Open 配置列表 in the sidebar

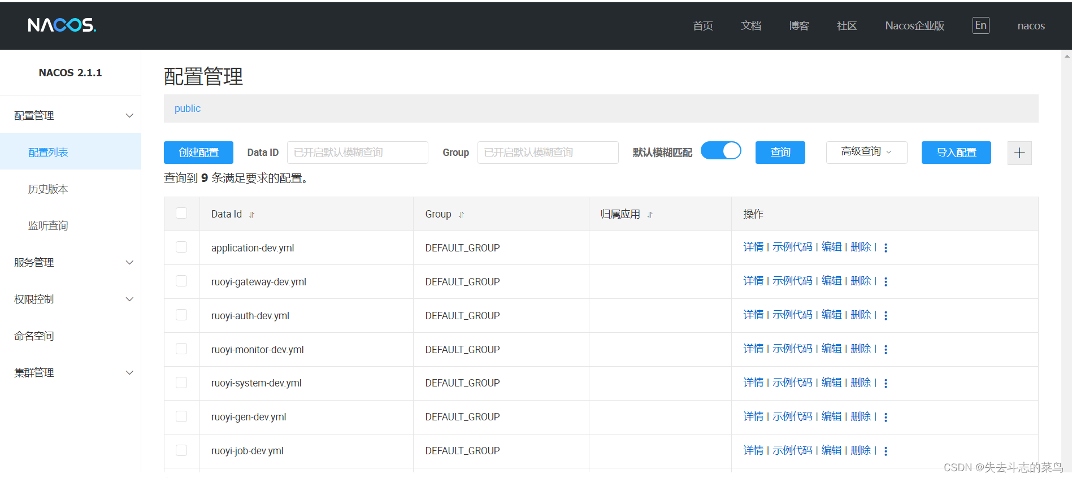[x=70, y=152]
